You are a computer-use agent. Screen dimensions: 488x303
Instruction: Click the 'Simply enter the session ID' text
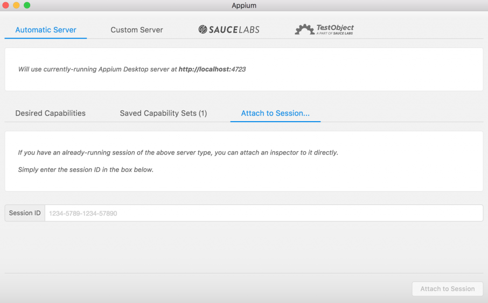tap(86, 170)
